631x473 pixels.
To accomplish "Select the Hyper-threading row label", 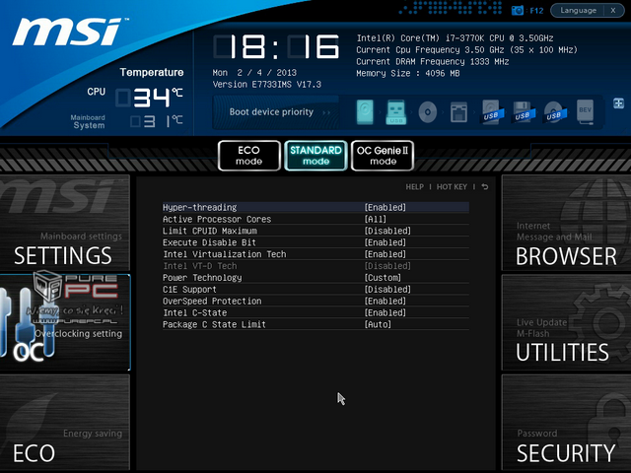I will 199,208.
